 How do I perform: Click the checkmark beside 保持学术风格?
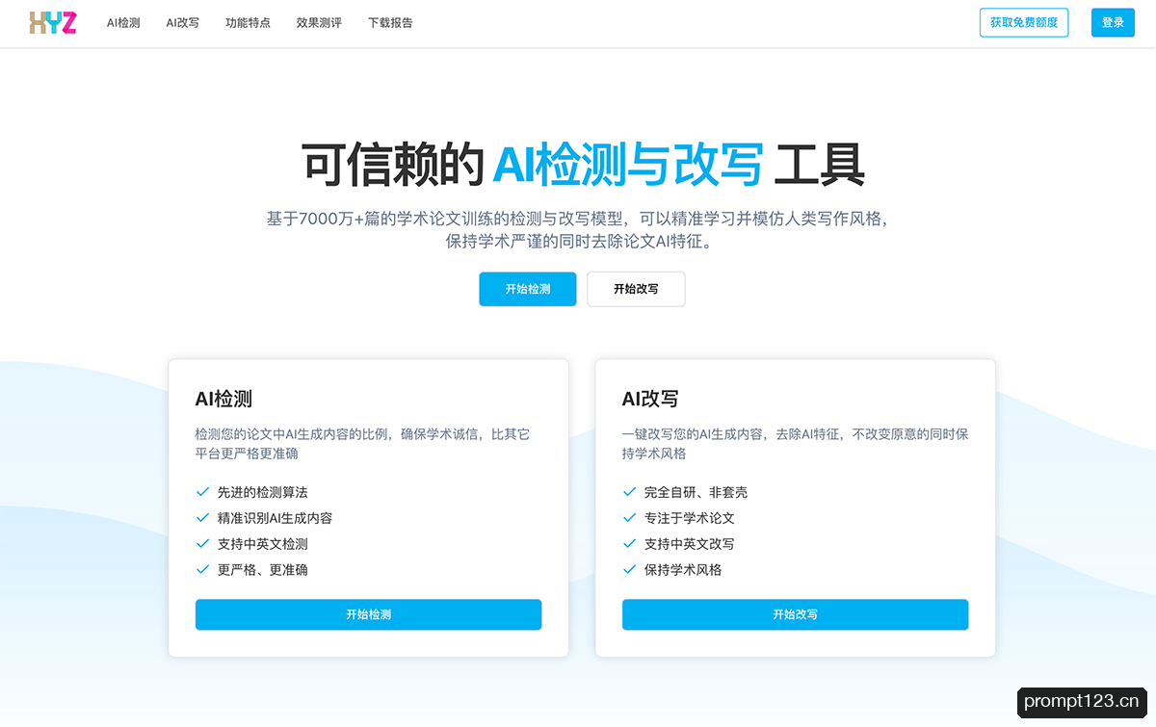pos(629,569)
